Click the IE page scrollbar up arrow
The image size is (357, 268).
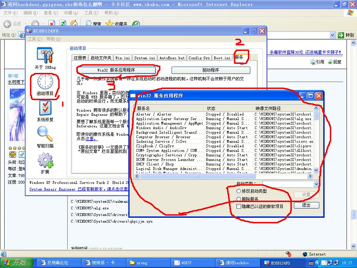pyautogui.click(x=354, y=43)
